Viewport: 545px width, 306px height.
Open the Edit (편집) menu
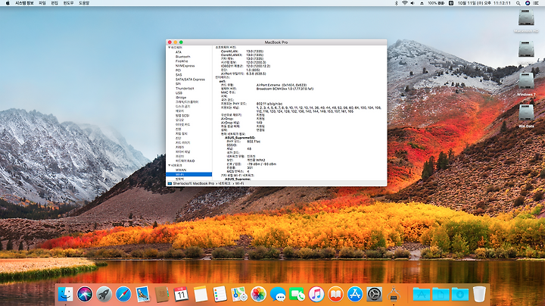[54, 3]
